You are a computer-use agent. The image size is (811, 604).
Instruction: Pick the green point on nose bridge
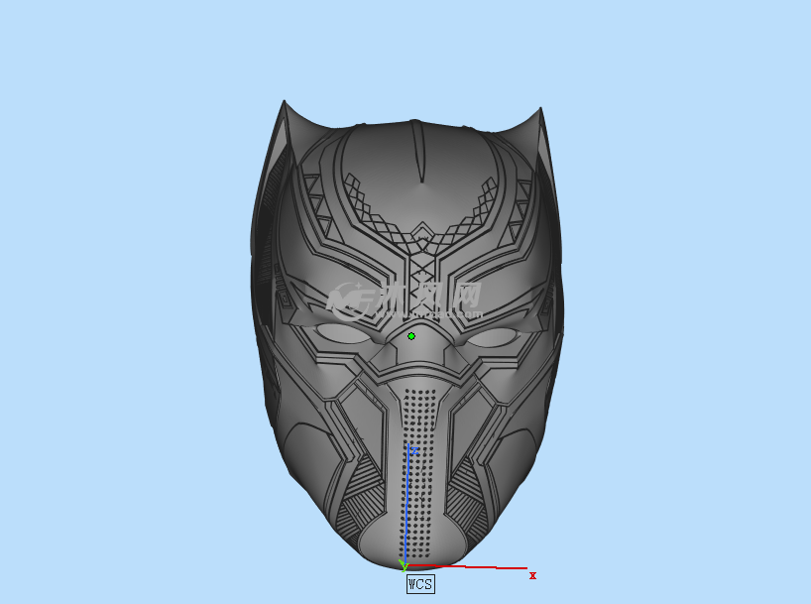click(x=411, y=336)
